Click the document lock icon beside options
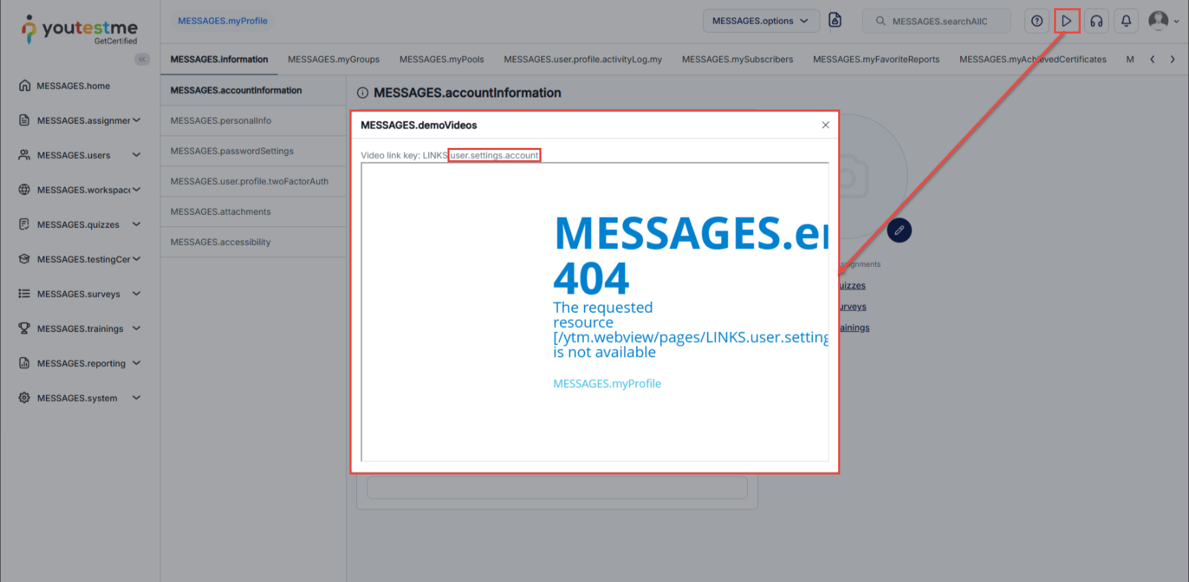 coord(835,21)
